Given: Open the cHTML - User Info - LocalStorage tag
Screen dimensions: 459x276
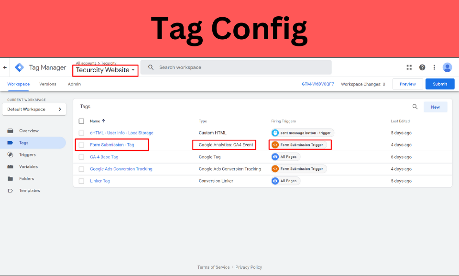Looking at the screenshot, I should [x=121, y=132].
